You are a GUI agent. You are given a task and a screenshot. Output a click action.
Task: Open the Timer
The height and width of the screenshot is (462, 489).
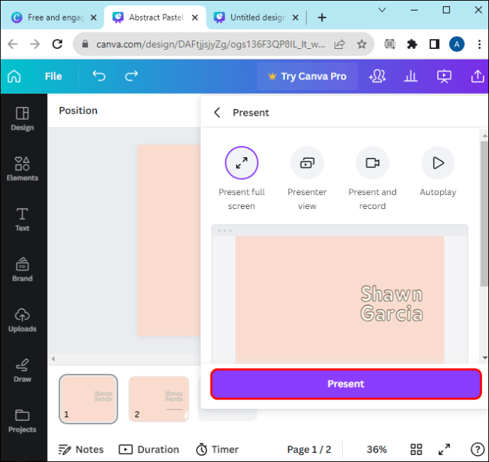tap(217, 449)
